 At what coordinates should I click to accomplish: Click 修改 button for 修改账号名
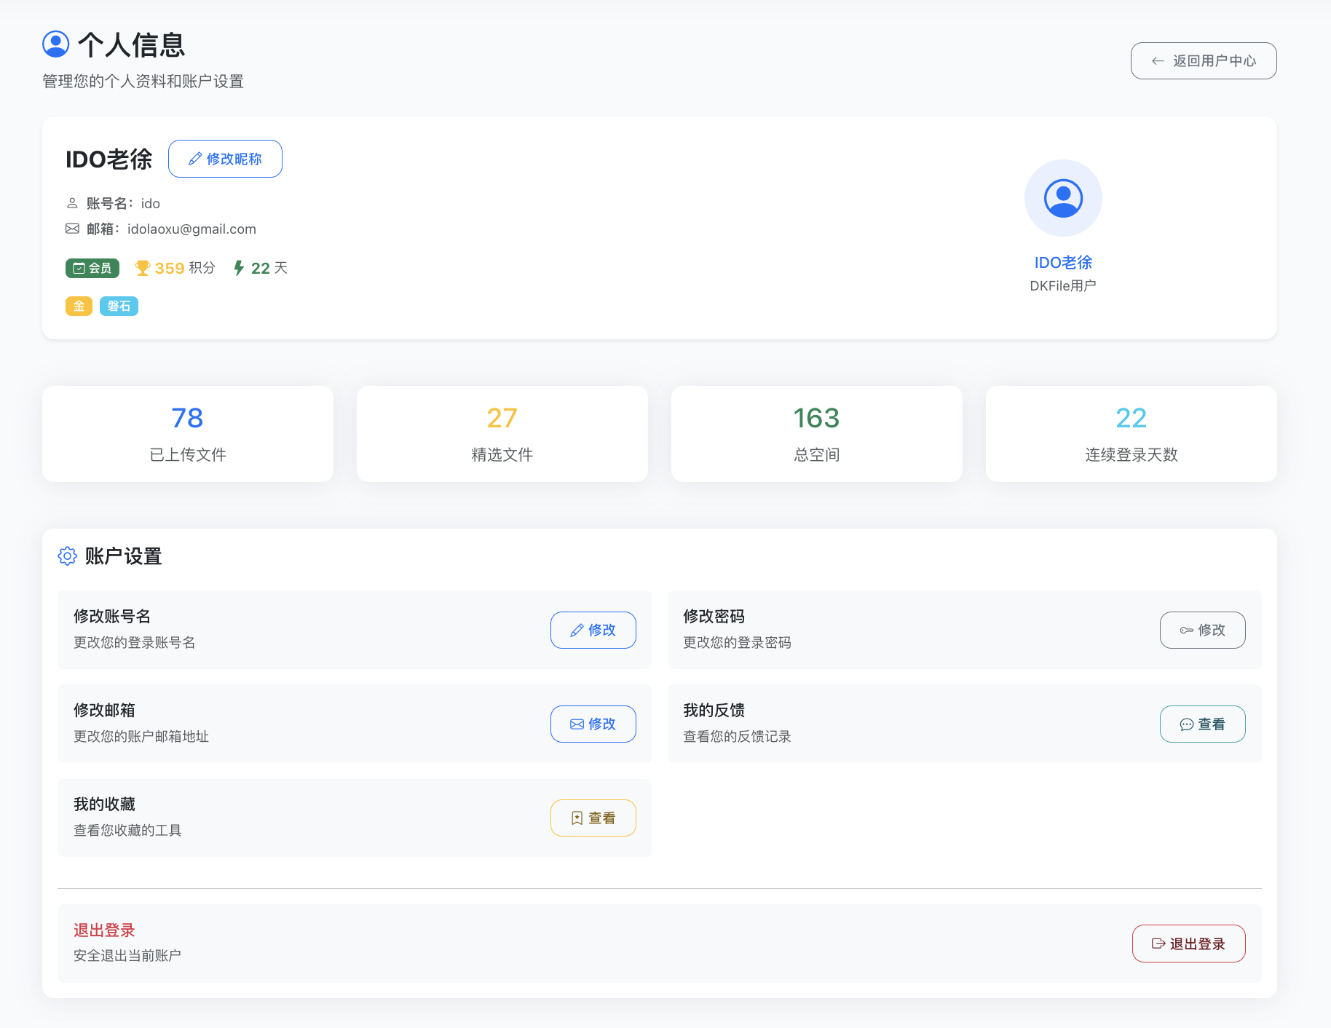point(593,630)
